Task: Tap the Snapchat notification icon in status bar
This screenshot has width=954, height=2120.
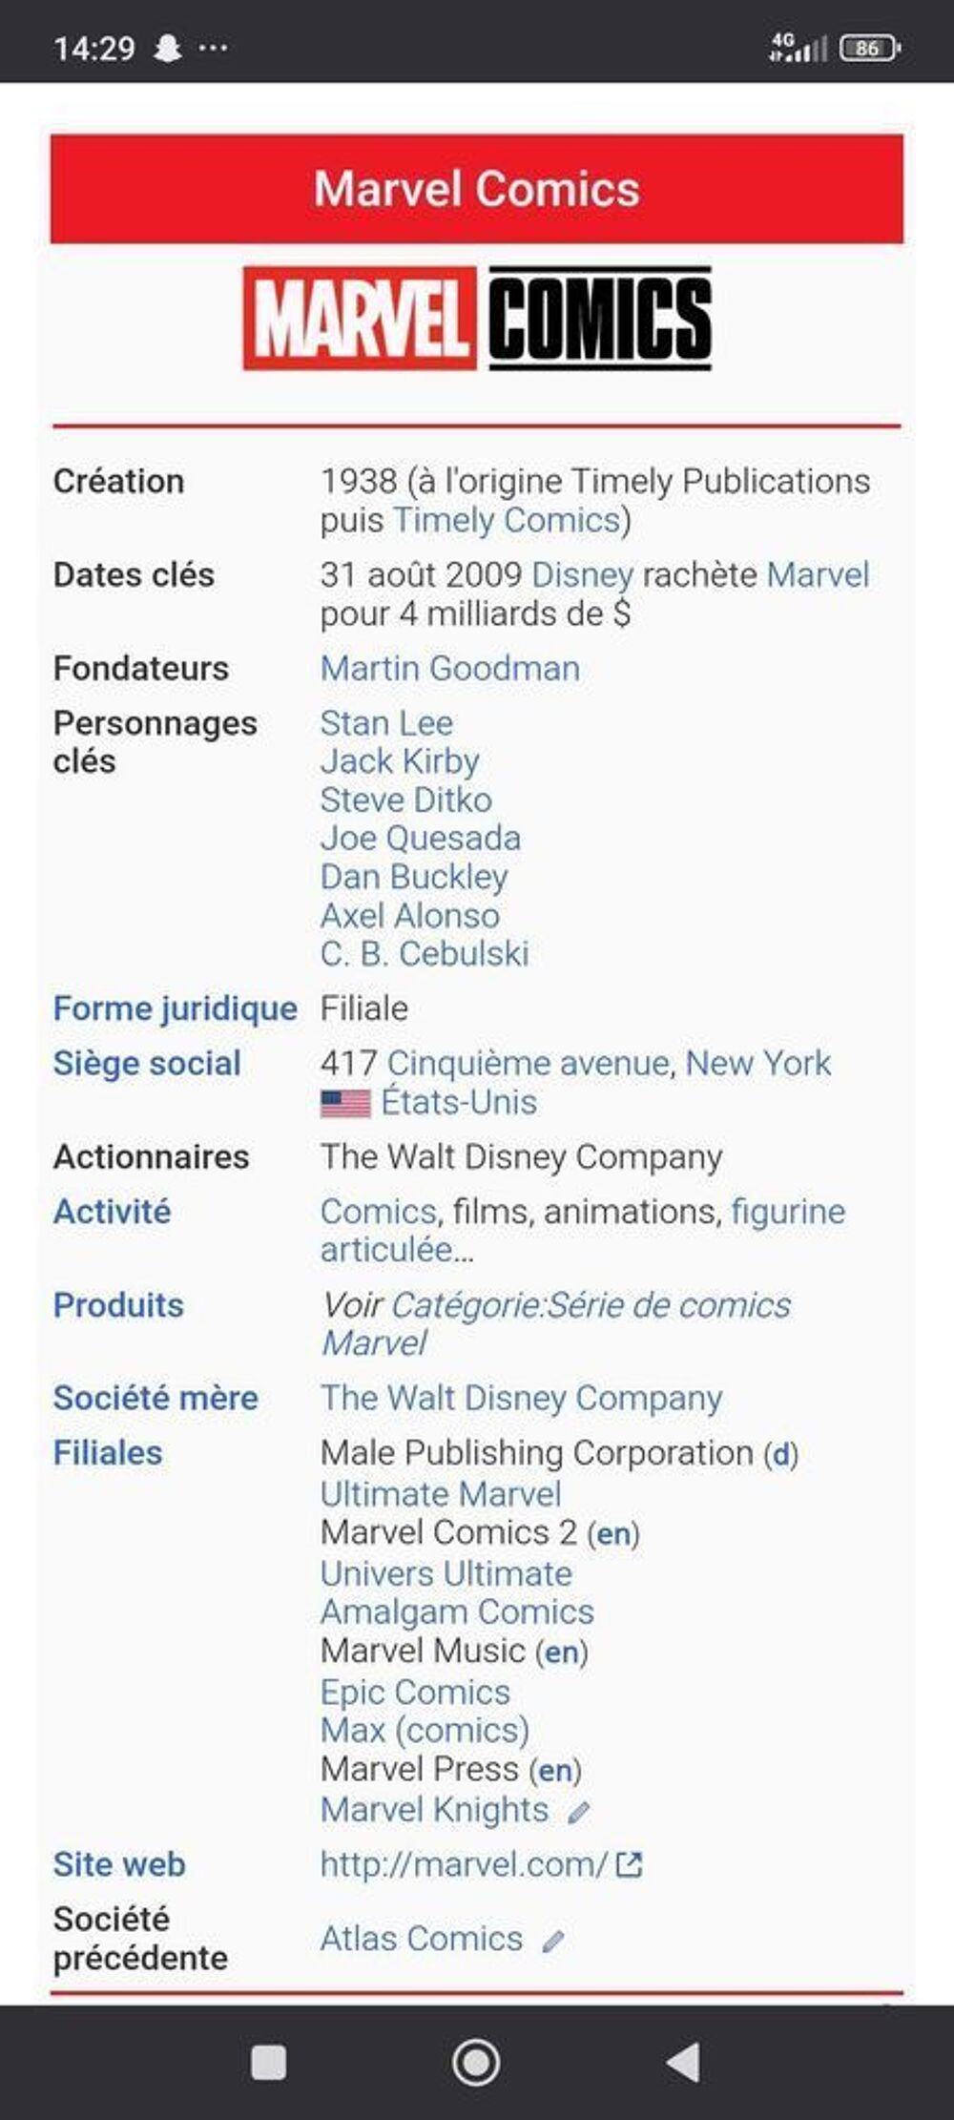Action: pos(168,48)
